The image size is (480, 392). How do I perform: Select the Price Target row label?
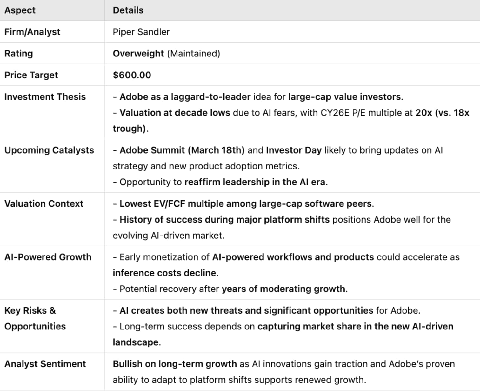(x=31, y=75)
